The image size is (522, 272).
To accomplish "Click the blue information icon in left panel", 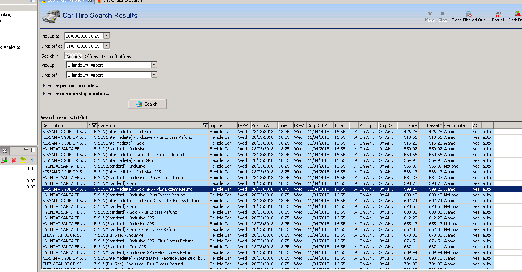I will pos(32,160).
